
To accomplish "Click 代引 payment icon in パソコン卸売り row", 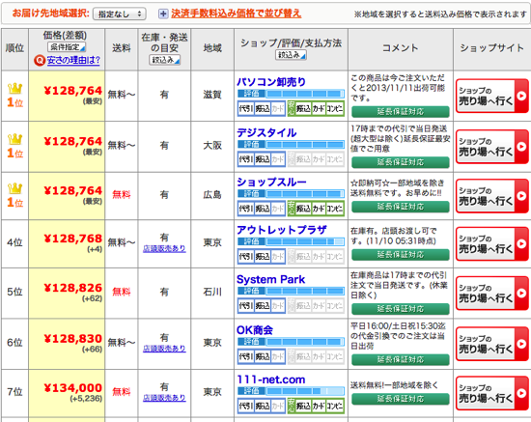I will tap(246, 109).
